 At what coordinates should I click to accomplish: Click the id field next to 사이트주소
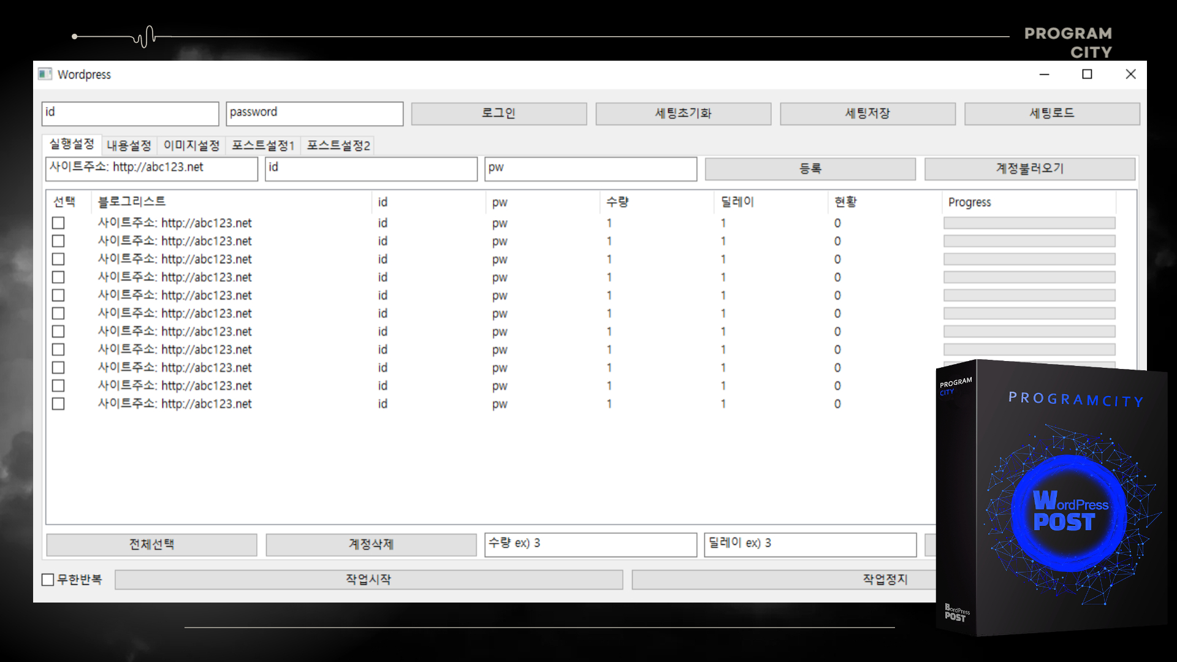[x=371, y=169]
